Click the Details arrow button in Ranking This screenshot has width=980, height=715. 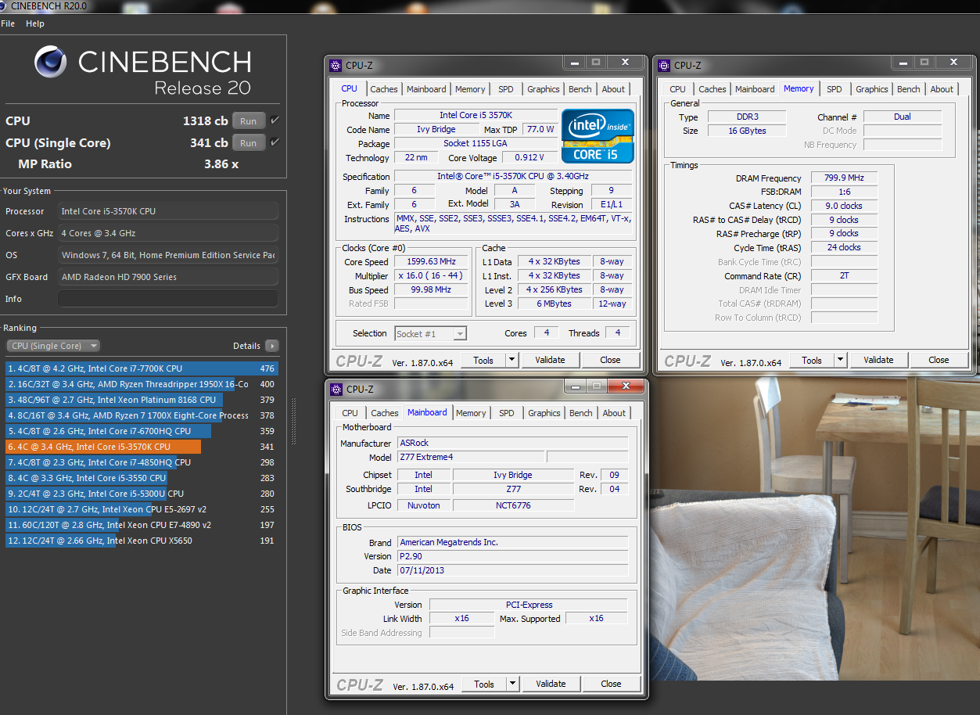point(271,346)
